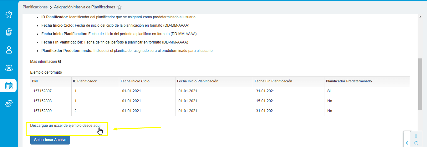Click Asignación Masiva de Planificadores breadcrumb

84,7
